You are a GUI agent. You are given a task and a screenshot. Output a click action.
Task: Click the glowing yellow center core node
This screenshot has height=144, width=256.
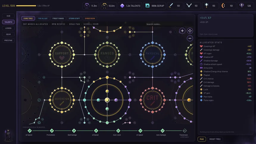coord(107,100)
